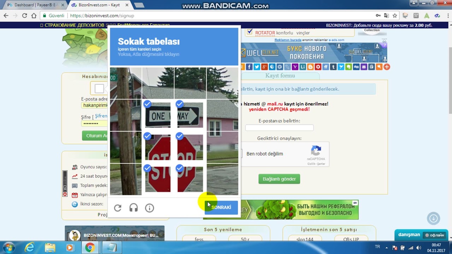Reload a new captcha challenge
The height and width of the screenshot is (254, 452).
tap(118, 208)
